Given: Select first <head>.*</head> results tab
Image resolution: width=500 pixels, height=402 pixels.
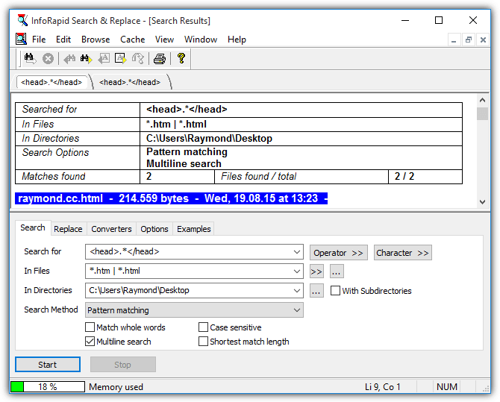Looking at the screenshot, I should [51, 82].
